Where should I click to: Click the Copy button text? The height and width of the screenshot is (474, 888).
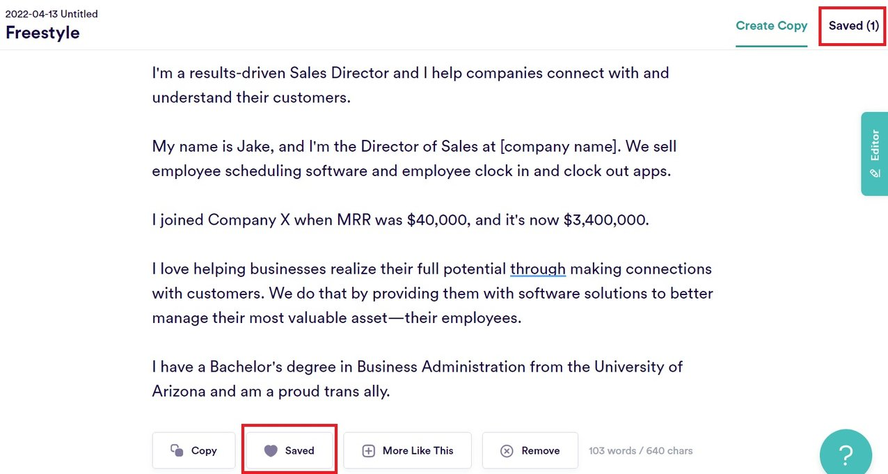[204, 450]
